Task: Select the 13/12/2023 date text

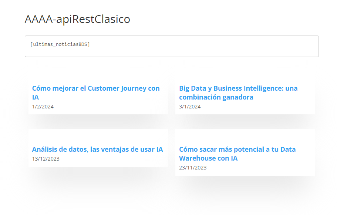Action: [x=46, y=159]
